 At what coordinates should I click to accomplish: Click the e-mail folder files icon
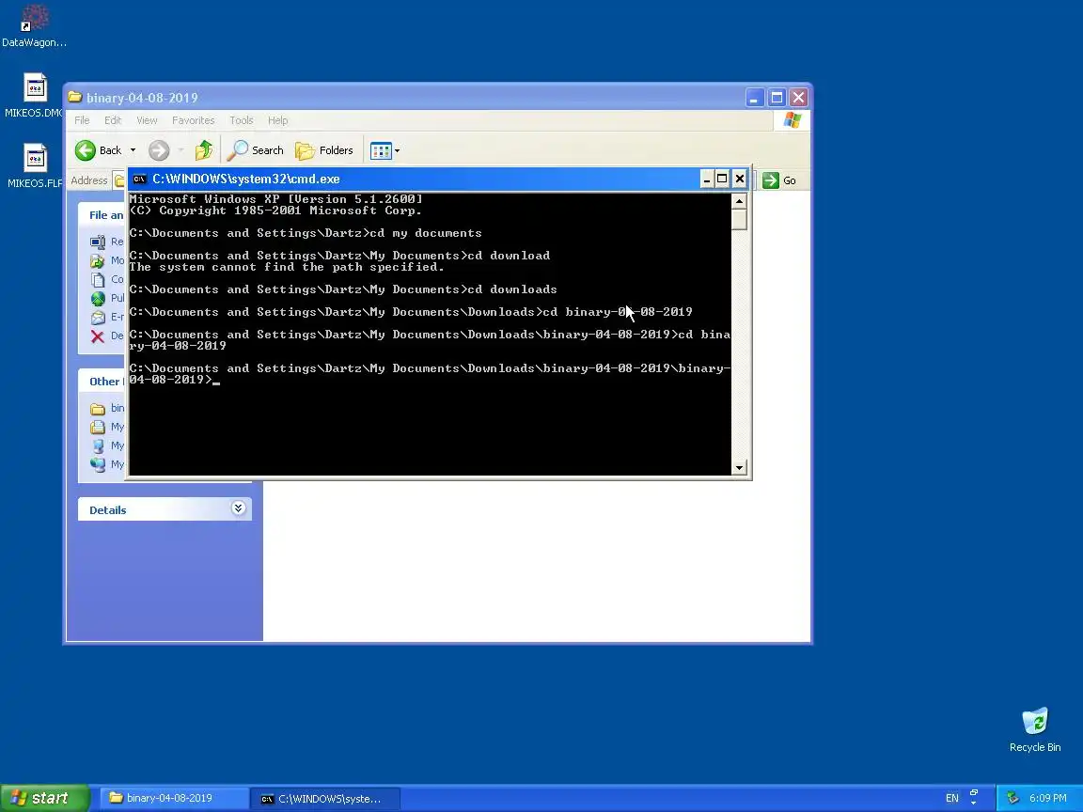pyautogui.click(x=98, y=317)
